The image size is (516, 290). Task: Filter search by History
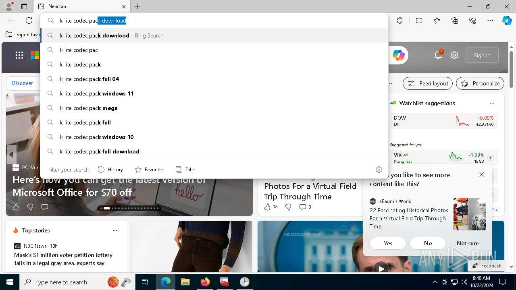click(x=110, y=170)
